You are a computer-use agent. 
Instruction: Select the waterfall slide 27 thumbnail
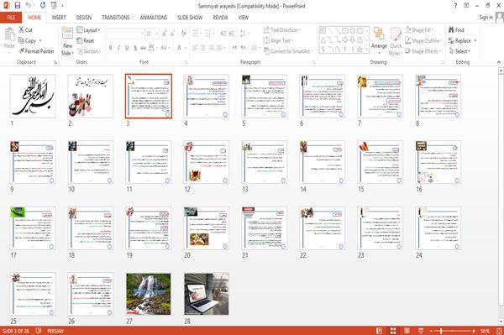pos(149,294)
